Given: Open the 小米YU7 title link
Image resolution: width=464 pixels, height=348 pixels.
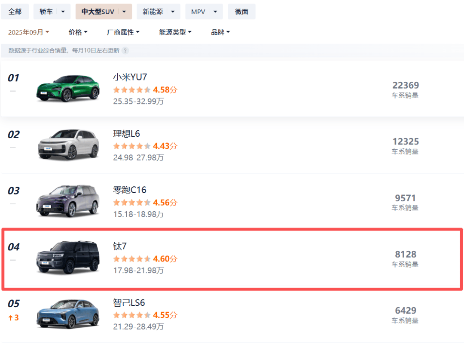Looking at the screenshot, I should (130, 77).
